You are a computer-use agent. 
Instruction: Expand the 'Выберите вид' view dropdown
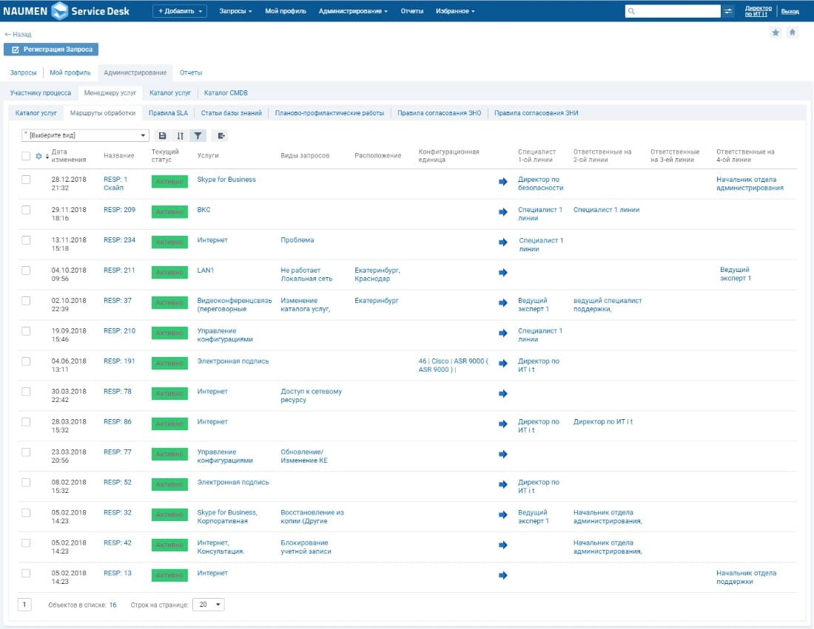point(85,136)
